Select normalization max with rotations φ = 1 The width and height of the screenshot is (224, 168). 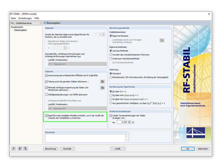111,99
